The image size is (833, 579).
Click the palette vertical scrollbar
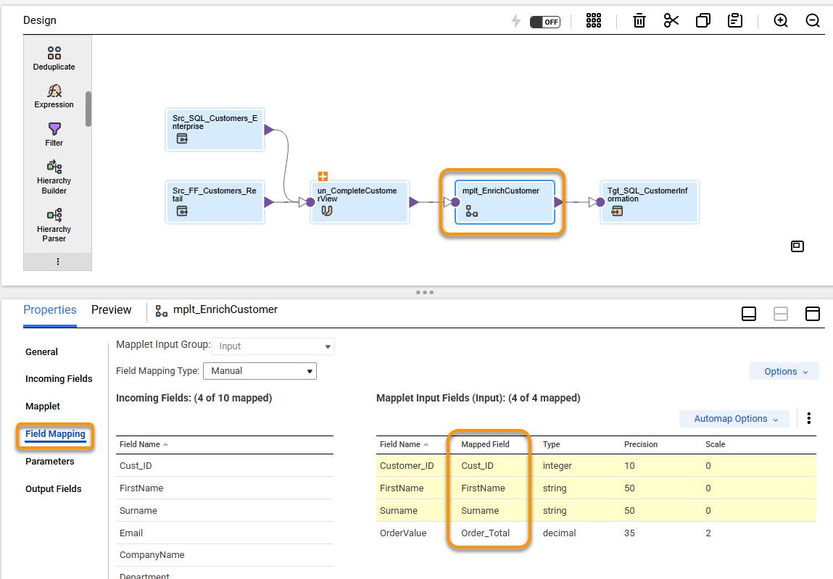88,109
